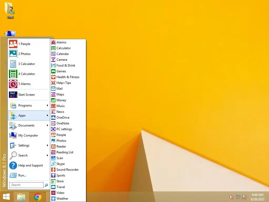
Task: Open People in the Apps submenu
Action: (x=68, y=135)
